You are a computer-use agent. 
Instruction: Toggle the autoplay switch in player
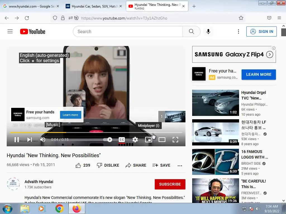click(108, 140)
